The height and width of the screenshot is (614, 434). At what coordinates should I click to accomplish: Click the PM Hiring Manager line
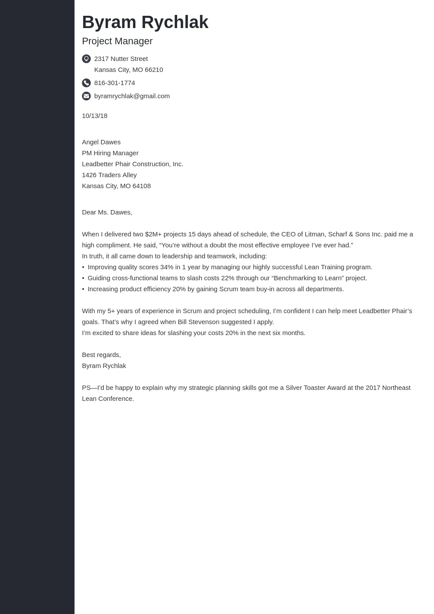tap(110, 153)
